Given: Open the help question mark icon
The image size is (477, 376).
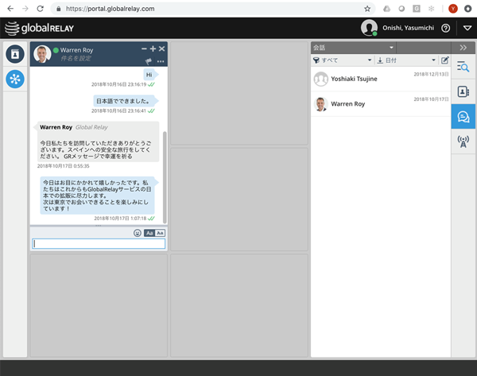Looking at the screenshot, I should pyautogui.click(x=446, y=28).
